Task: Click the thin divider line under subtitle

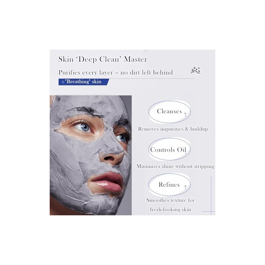Action: (127, 79)
